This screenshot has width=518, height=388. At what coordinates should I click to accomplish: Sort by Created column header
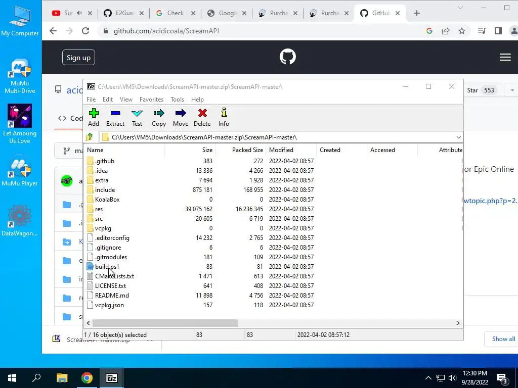(341, 150)
